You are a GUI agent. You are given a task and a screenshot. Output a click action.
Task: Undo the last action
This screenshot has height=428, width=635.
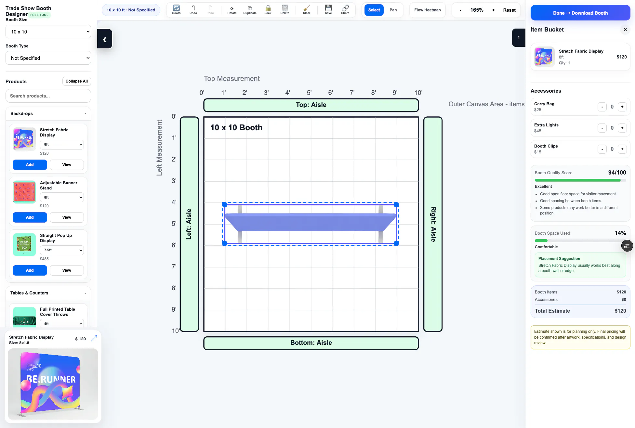(x=193, y=10)
